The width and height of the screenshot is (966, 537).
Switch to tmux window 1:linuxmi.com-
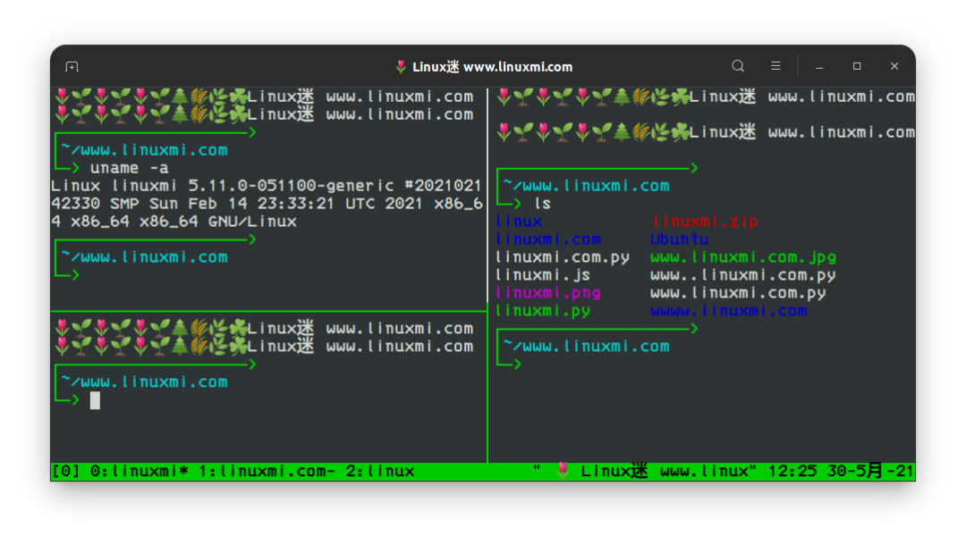pyautogui.click(x=267, y=471)
